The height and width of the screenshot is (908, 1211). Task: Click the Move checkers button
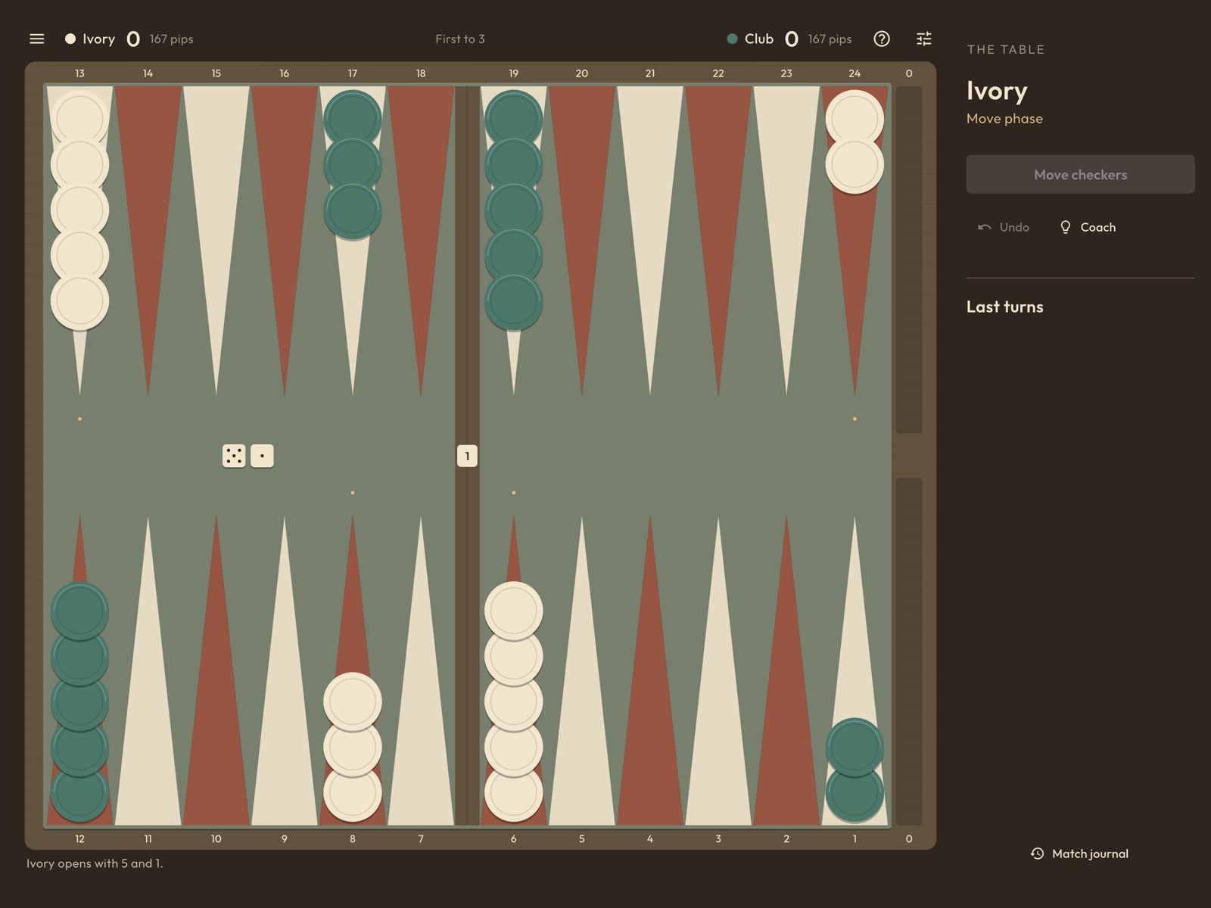[x=1080, y=175]
